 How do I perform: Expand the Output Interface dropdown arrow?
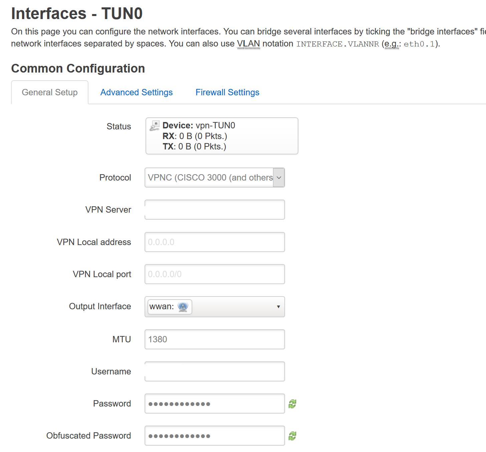[278, 307]
